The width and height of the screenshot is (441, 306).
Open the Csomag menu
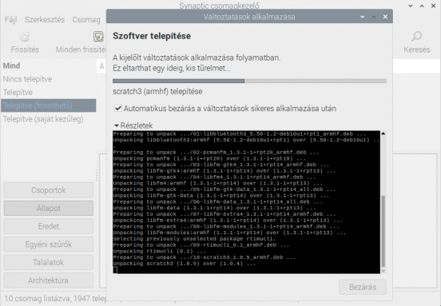coord(86,20)
